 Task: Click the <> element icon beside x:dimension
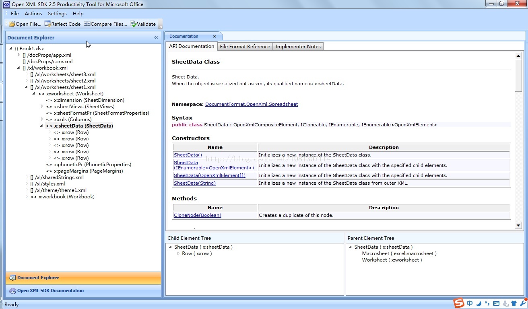coord(49,100)
